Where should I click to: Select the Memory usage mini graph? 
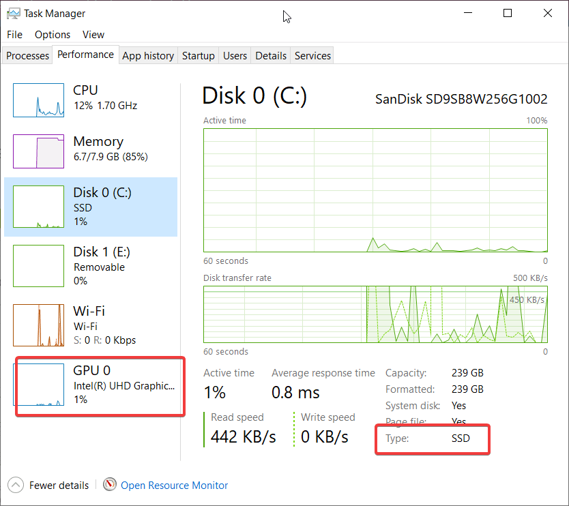tap(38, 151)
